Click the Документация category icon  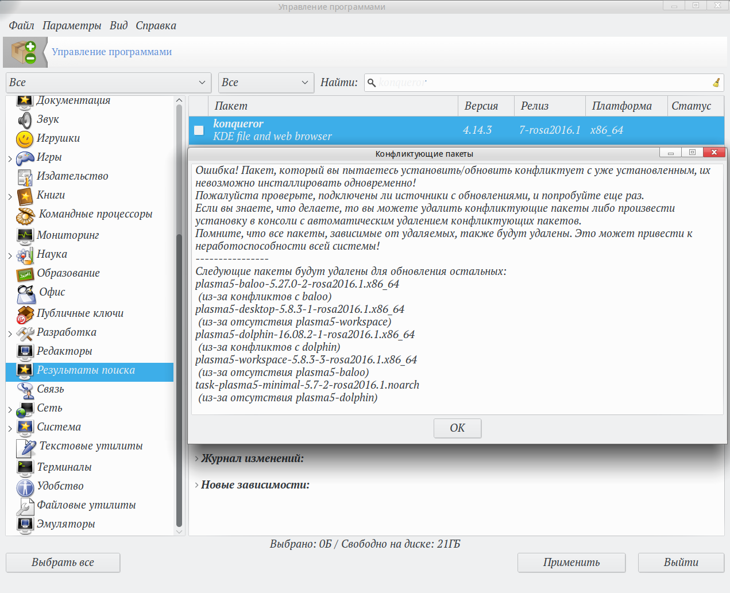pyautogui.click(x=25, y=102)
